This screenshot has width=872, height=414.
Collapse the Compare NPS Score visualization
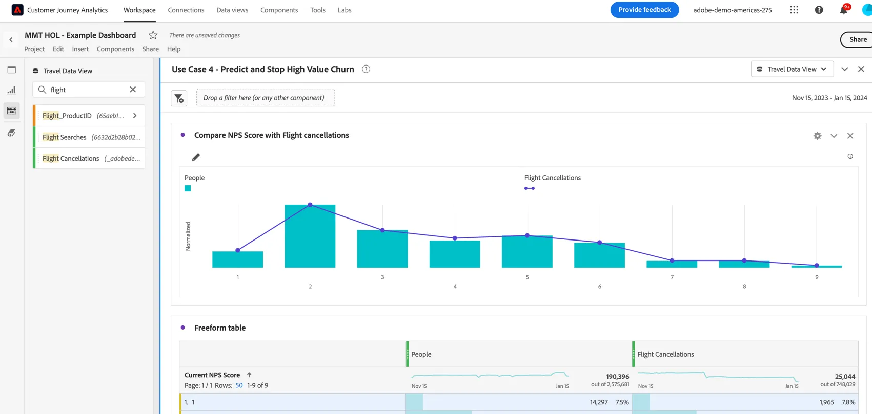point(834,136)
